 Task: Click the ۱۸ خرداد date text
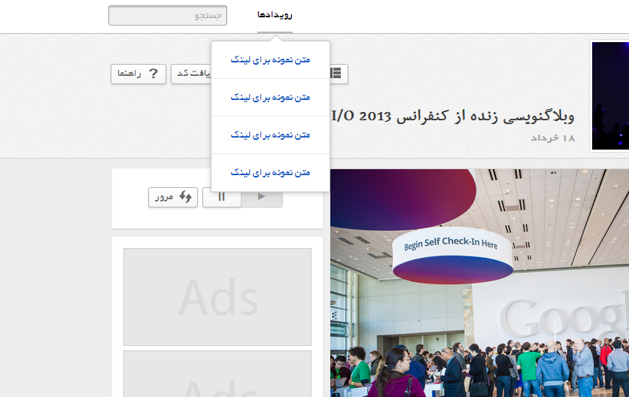552,138
